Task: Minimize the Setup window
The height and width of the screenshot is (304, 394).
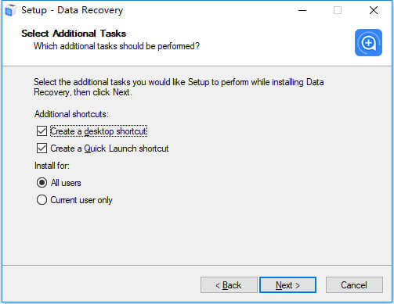Action: click(302, 10)
